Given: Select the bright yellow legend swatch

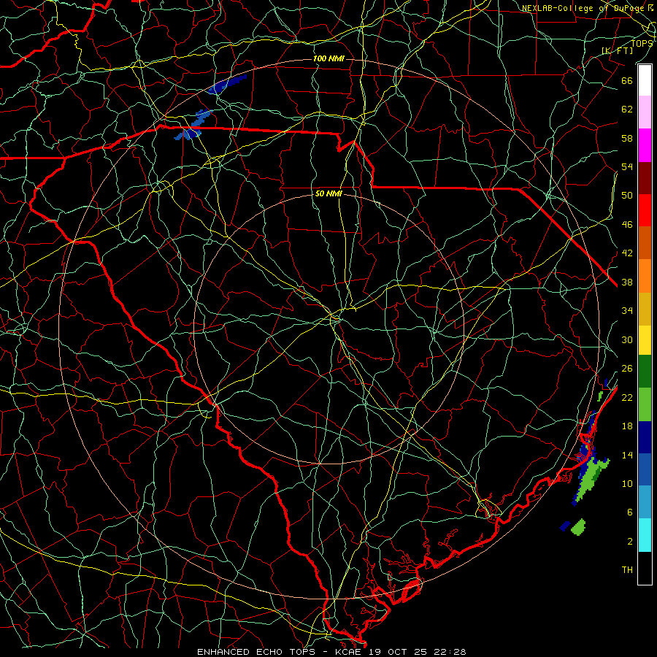Looking at the screenshot, I should click(645, 340).
